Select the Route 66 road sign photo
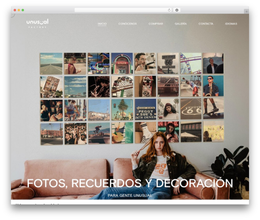Viewport: 260px width, 220px height. (168, 63)
